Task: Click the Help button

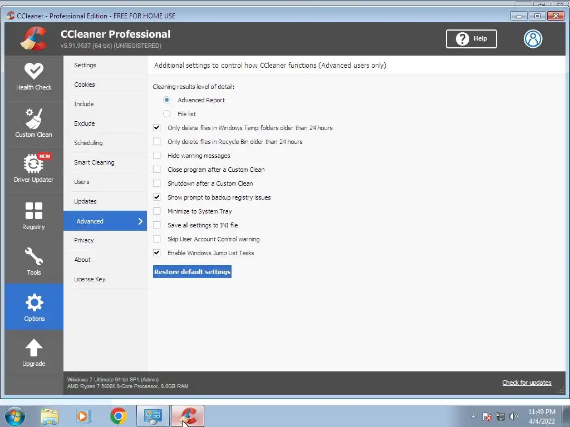Action: (x=471, y=38)
